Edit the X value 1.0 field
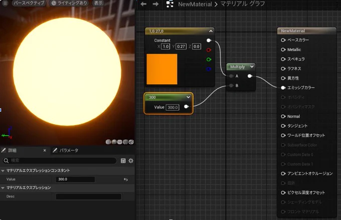The width and height of the screenshot is (341, 220). pyautogui.click(x=165, y=46)
